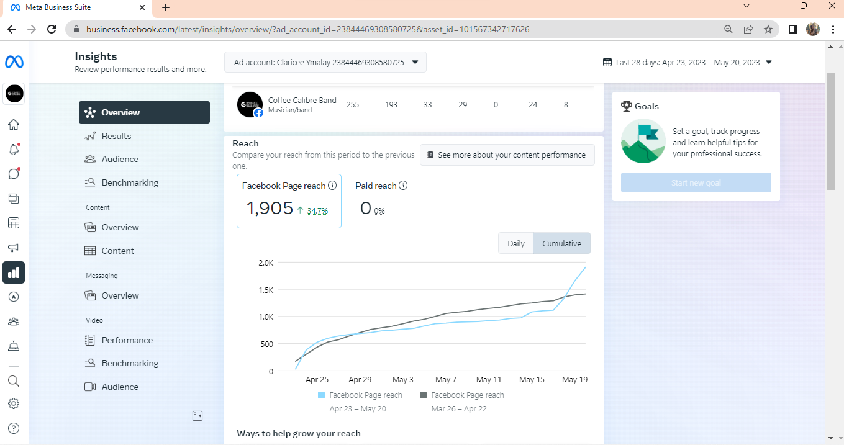Click the share page icon in address bar
Image resolution: width=844 pixels, height=445 pixels.
coord(748,29)
